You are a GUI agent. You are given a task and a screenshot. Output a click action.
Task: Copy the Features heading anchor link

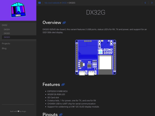pos(63,84)
